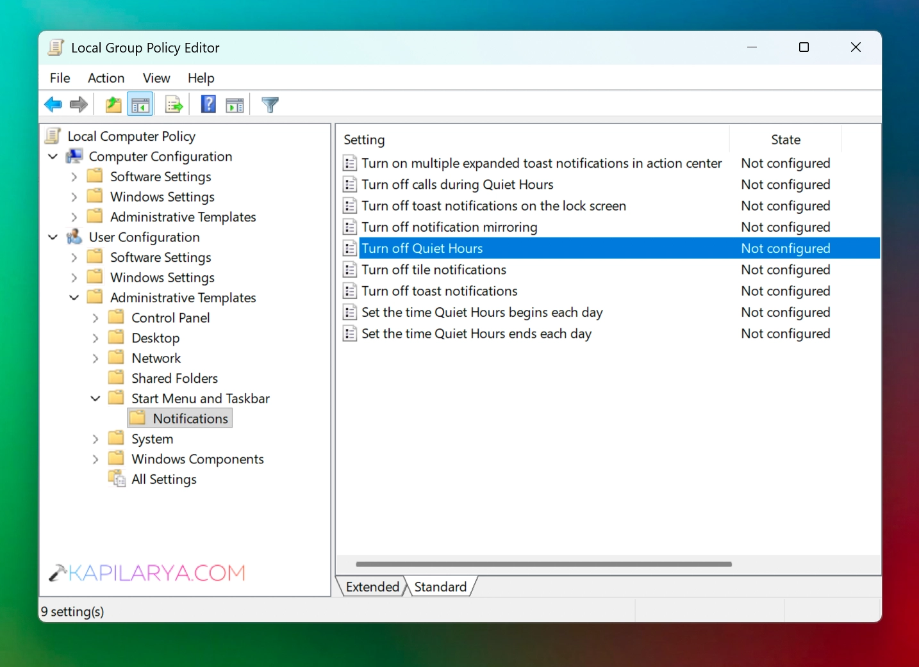Screen dimensions: 919x667
Task: Click policy icon for Turn off Quiet Hours
Action: coord(350,248)
